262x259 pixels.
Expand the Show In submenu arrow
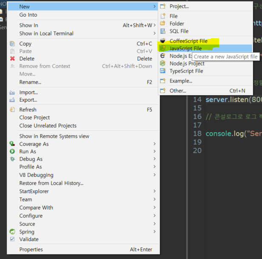154,25
